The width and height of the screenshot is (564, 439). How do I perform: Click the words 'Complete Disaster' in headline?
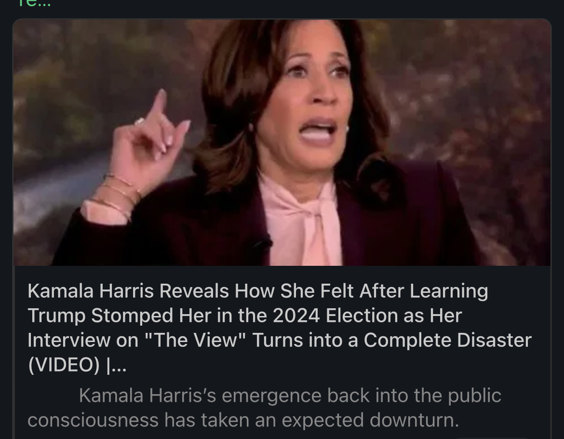(x=447, y=340)
